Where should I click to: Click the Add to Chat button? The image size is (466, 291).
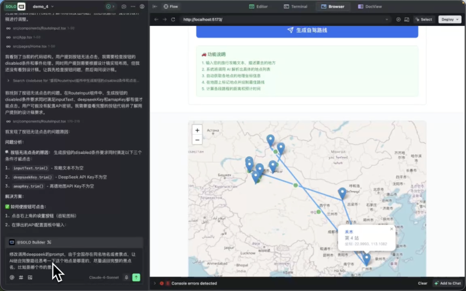coord(447,283)
